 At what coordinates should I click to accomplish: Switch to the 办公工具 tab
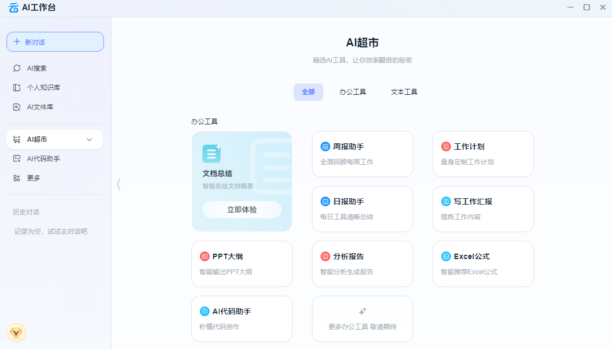(353, 92)
